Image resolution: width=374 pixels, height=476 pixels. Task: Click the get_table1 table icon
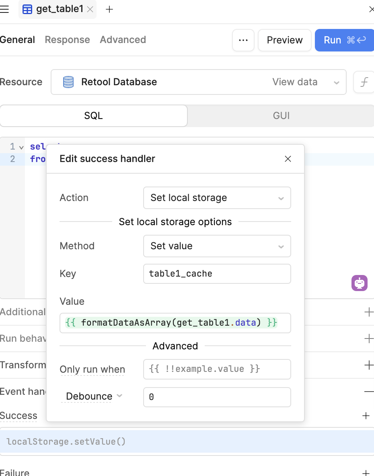(x=27, y=9)
